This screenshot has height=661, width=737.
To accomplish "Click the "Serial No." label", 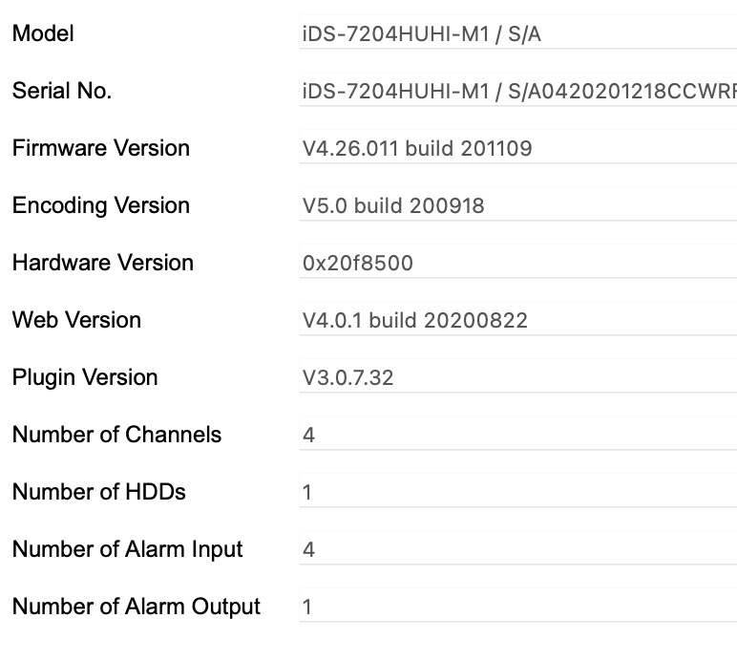I will (x=62, y=92).
